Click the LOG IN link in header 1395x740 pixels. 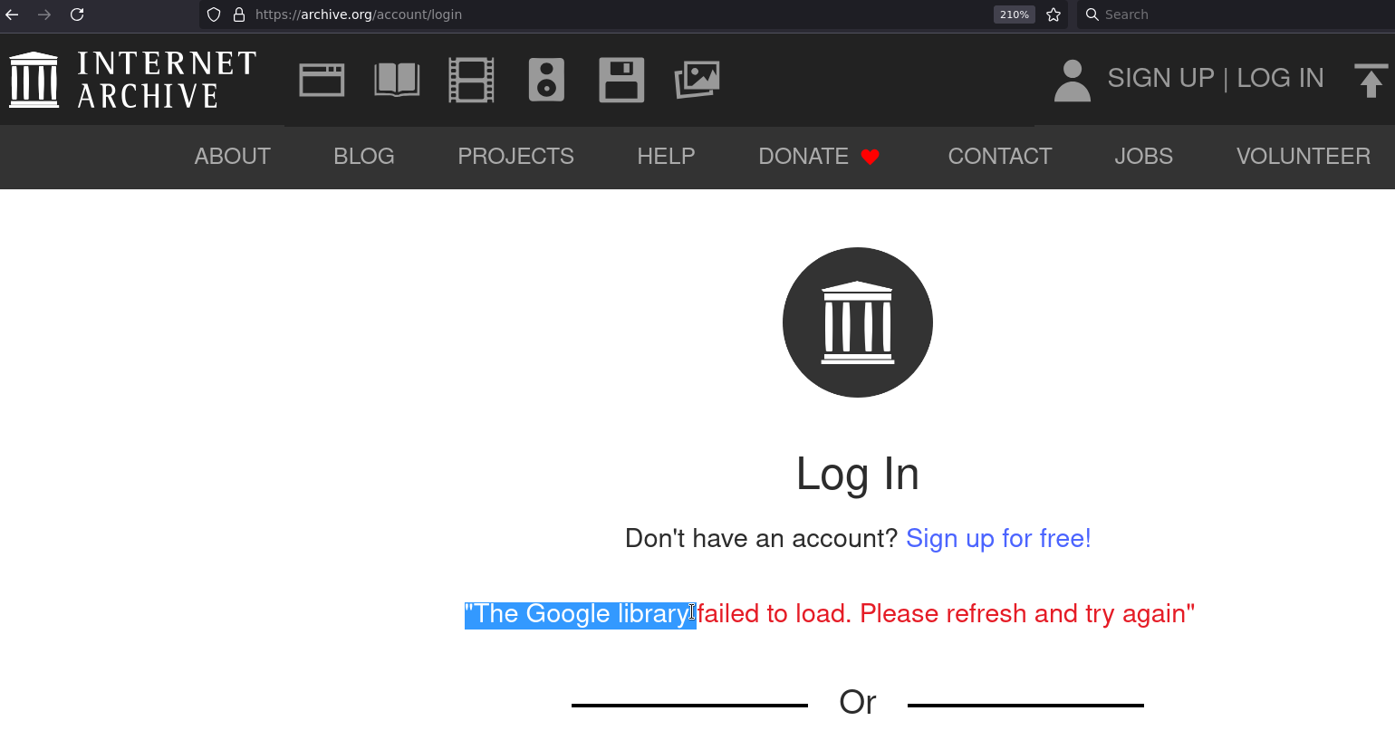tap(1280, 78)
